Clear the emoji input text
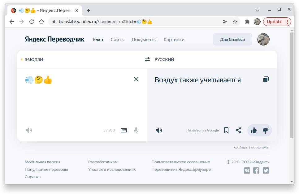 coord(136,79)
